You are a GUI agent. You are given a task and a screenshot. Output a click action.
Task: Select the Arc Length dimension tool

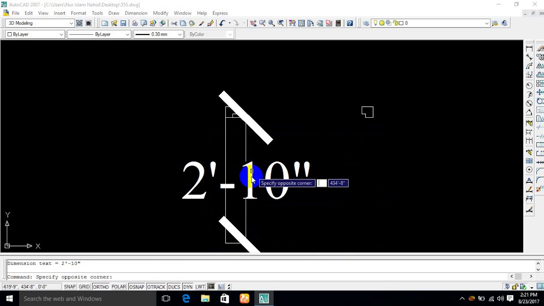coord(529,66)
